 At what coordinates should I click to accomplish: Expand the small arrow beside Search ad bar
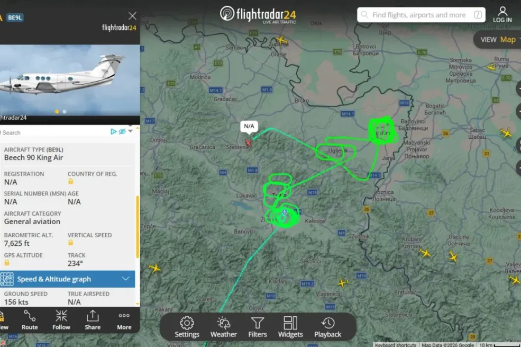coord(130,131)
